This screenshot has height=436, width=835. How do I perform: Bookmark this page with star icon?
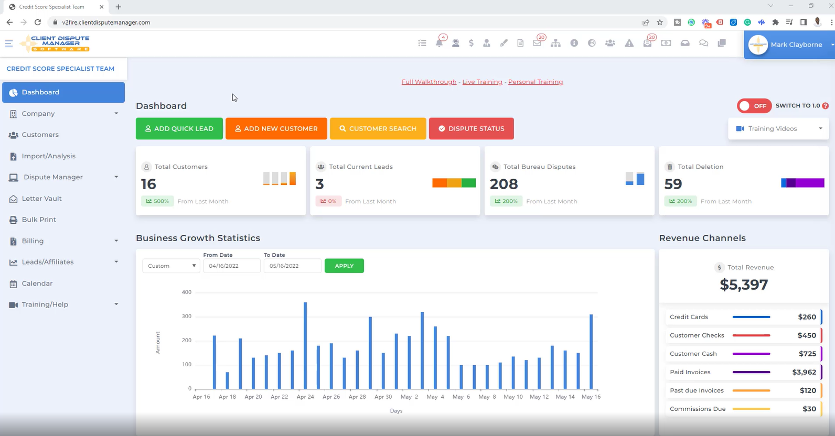pos(660,23)
